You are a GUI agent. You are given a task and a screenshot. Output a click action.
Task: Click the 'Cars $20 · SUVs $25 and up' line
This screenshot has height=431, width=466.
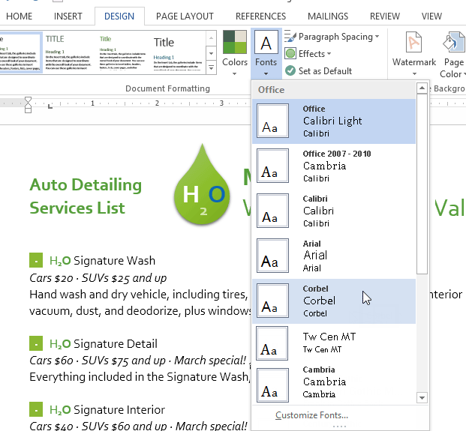pos(98,278)
